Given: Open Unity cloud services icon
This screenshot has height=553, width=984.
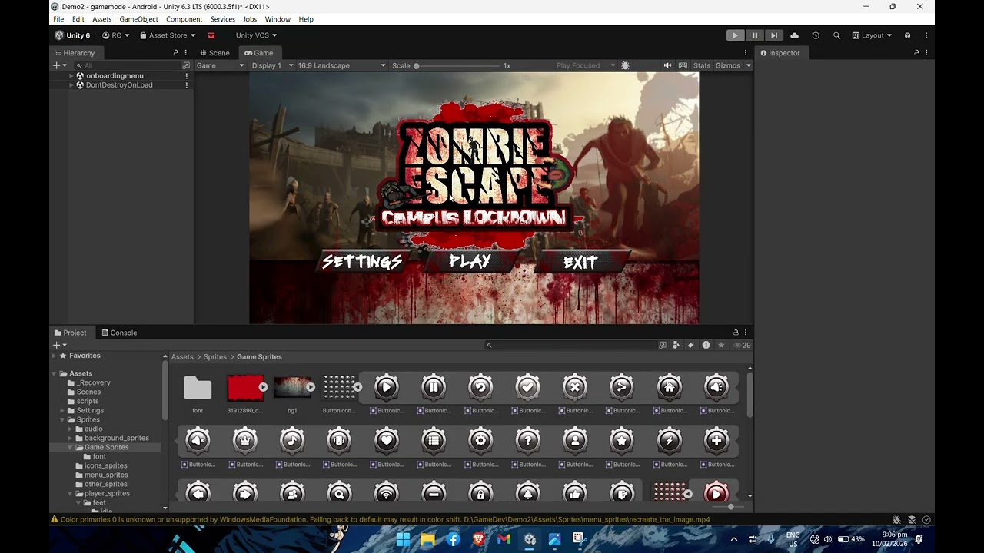Looking at the screenshot, I should 794,35.
